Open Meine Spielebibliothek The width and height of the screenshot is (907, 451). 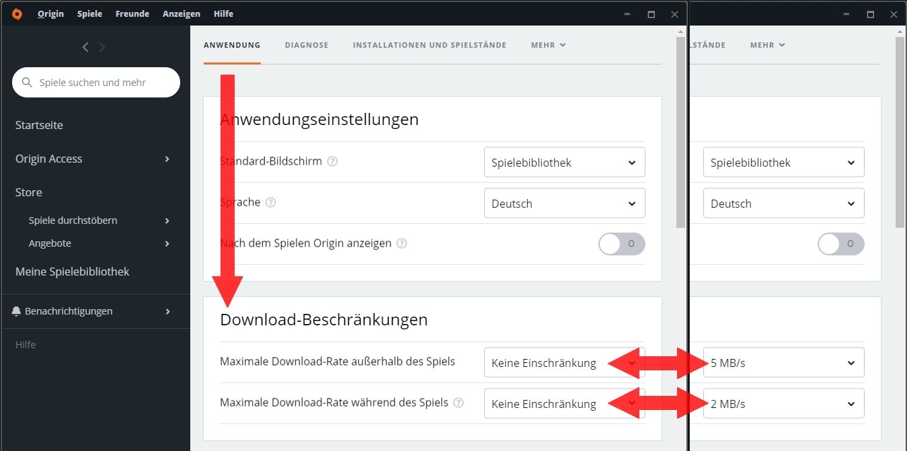coord(73,272)
